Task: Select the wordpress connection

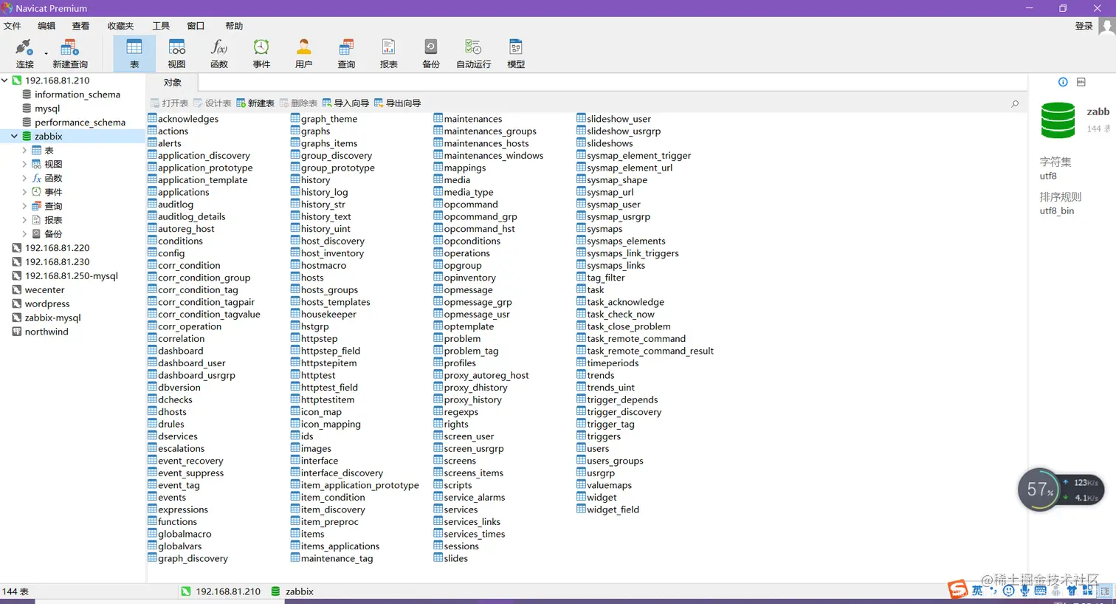Action: 46,303
